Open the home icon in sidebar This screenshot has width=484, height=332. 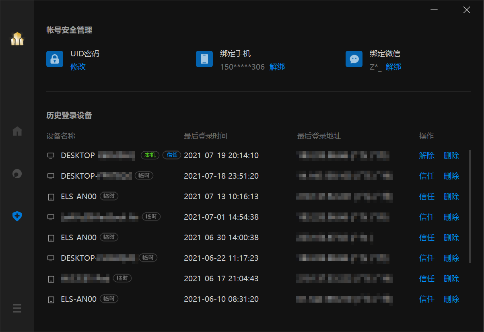(x=17, y=131)
